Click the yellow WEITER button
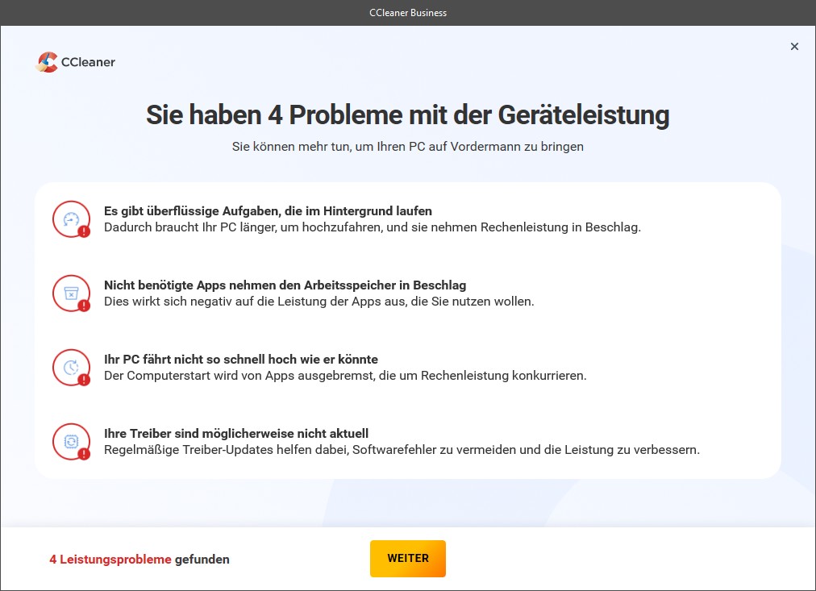 point(408,558)
